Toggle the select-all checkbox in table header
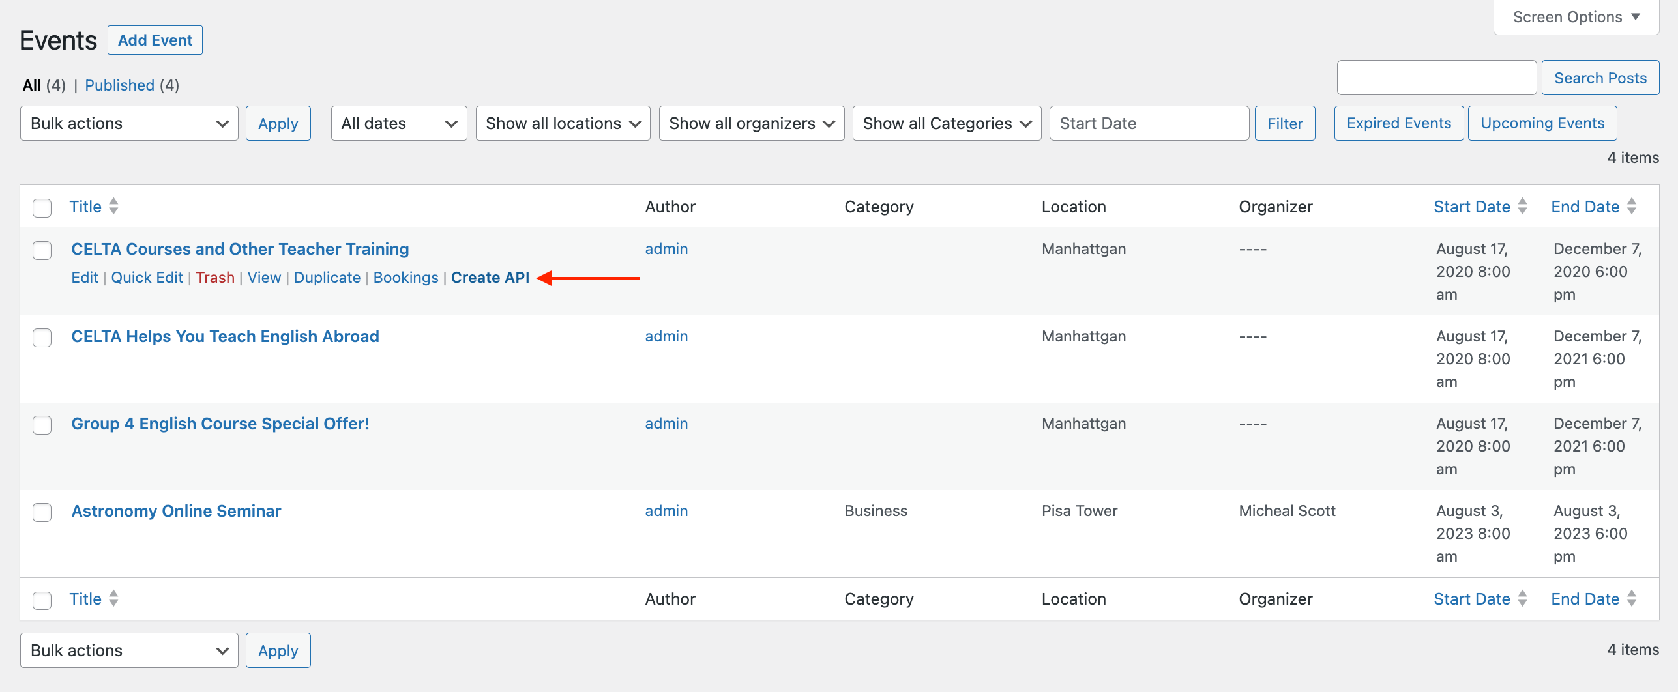1678x692 pixels. [x=42, y=208]
